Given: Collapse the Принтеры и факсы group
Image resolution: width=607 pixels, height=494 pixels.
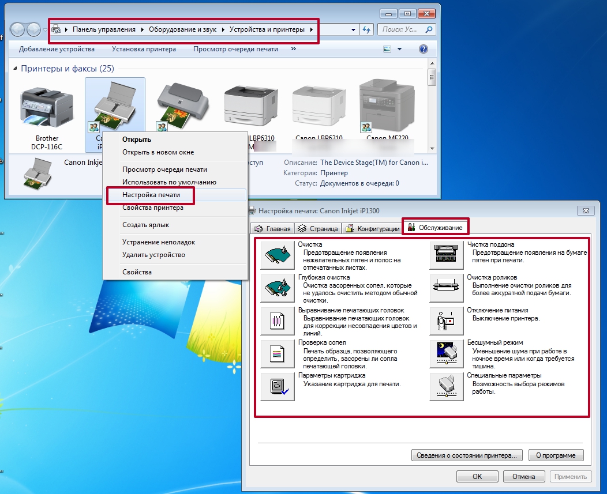Looking at the screenshot, I should 16,69.
